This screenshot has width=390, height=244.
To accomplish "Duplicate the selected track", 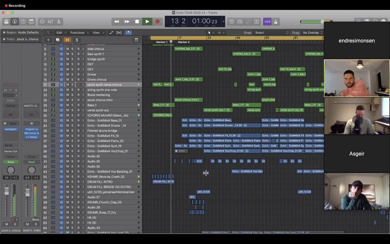I will [58, 40].
